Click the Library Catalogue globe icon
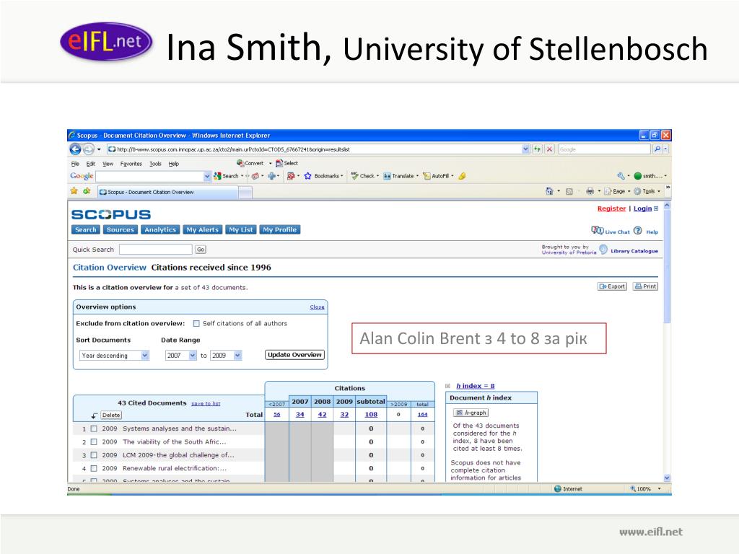Image resolution: width=739 pixels, height=554 pixels. [x=603, y=249]
